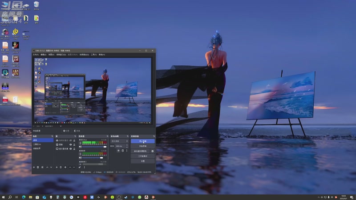The image size is (356, 200).
Task: Move the selected scene up
Action: coord(47,167)
